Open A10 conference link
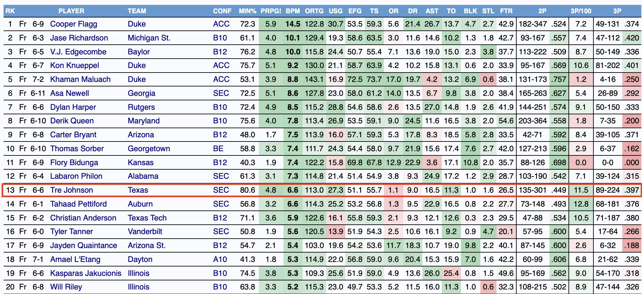Screen dimensions: 642x294 coord(221,259)
